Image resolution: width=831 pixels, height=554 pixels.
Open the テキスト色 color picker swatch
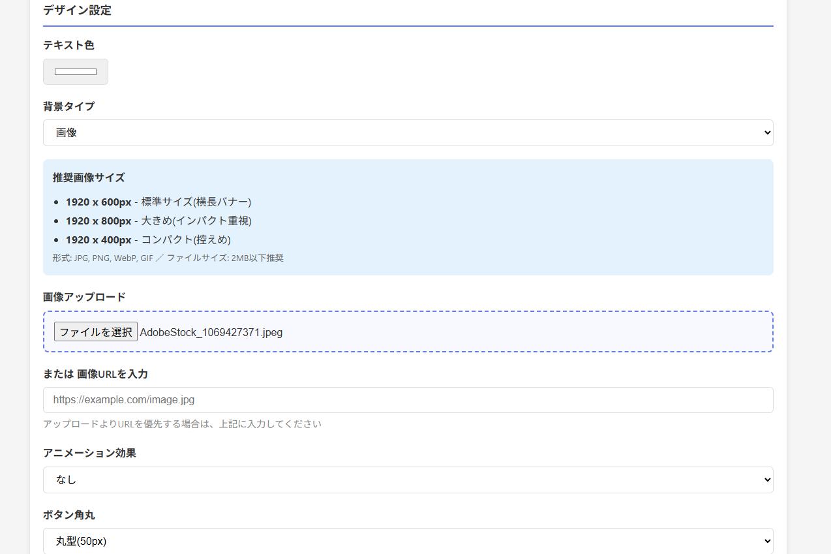tap(76, 72)
